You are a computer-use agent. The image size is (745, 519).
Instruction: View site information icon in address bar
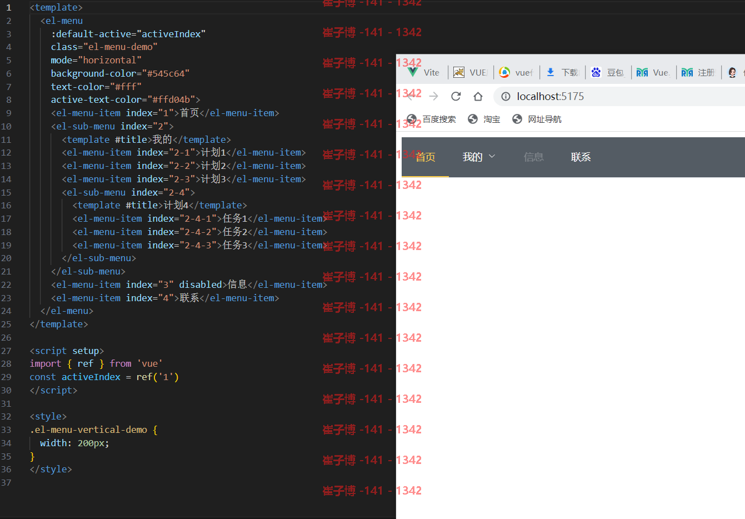506,97
